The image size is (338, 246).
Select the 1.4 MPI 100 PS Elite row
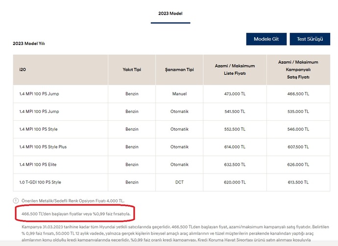point(171,164)
